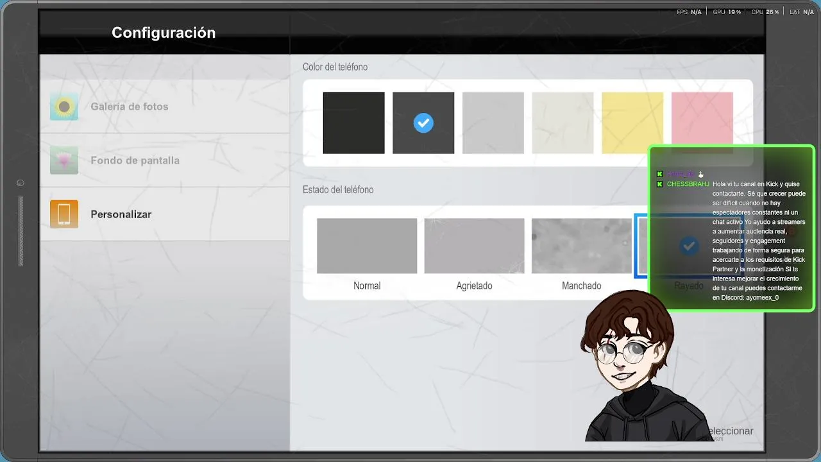
Task: Click the Configuración title text
Action: click(x=164, y=33)
